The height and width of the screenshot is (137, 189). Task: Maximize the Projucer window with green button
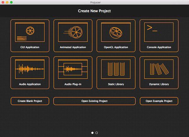pyautogui.click(x=11, y=2)
